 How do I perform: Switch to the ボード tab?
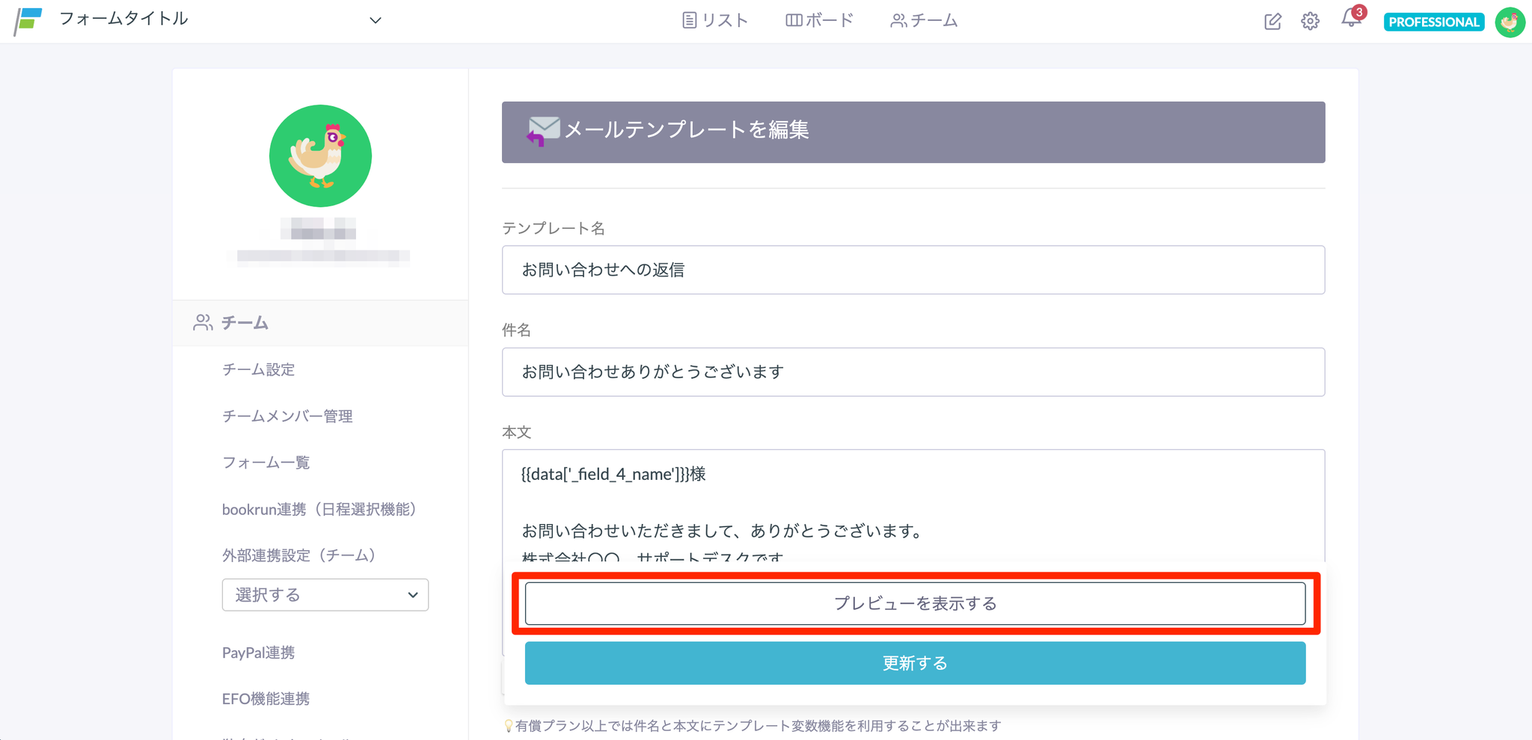coord(819,20)
